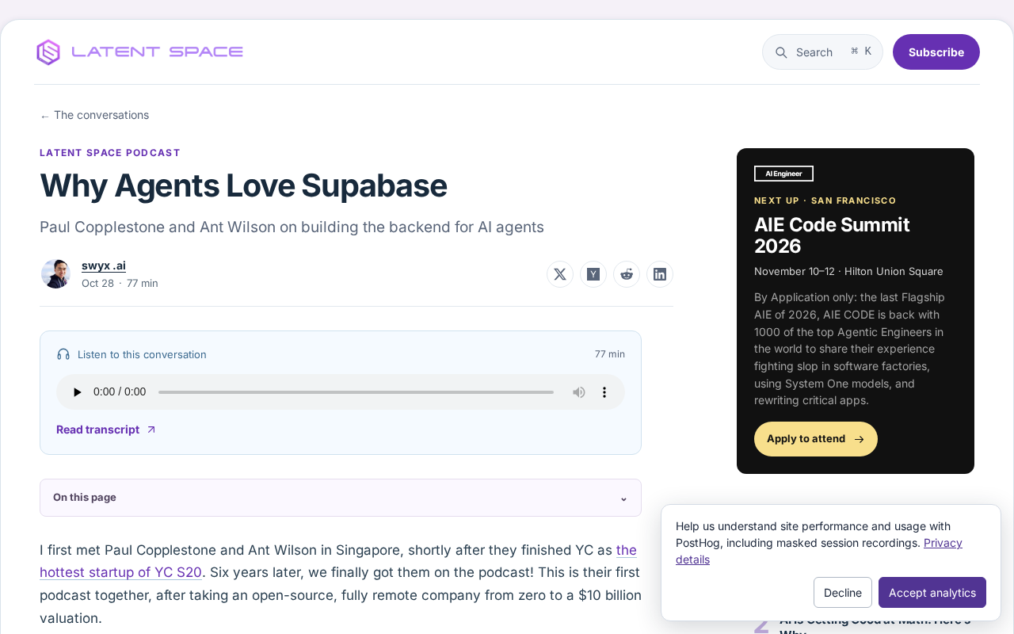1014x634 pixels.
Task: Click the Why Agents Love Supabase title
Action: click(x=243, y=185)
